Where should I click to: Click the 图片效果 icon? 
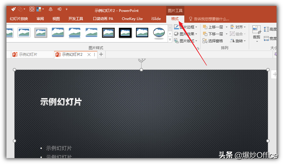click(x=176, y=34)
